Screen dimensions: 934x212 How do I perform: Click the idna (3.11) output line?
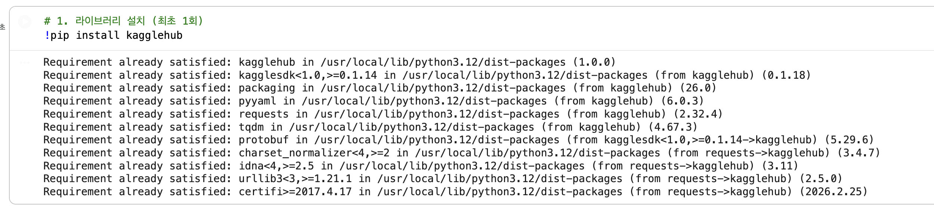421,166
